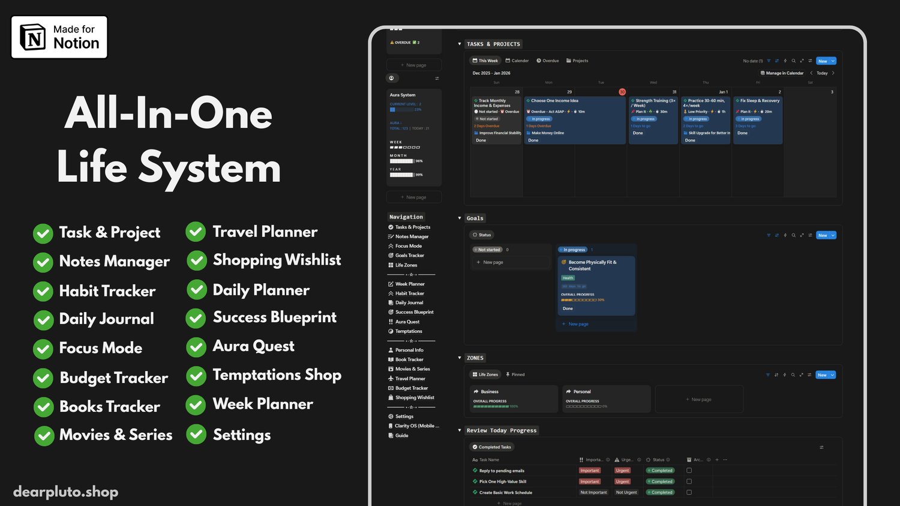Click the sort icon in Tasks & Projects toolbar
This screenshot has height=506, width=900.
pyautogui.click(x=777, y=61)
